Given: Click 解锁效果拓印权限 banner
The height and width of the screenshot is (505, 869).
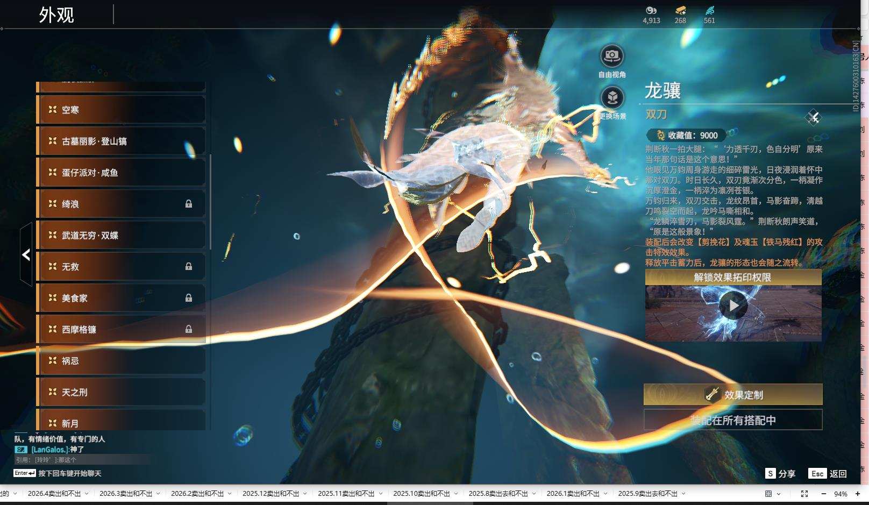Looking at the screenshot, I should click(x=733, y=278).
